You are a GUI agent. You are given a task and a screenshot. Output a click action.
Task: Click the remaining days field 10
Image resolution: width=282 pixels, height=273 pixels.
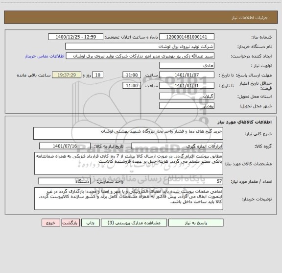97,75
